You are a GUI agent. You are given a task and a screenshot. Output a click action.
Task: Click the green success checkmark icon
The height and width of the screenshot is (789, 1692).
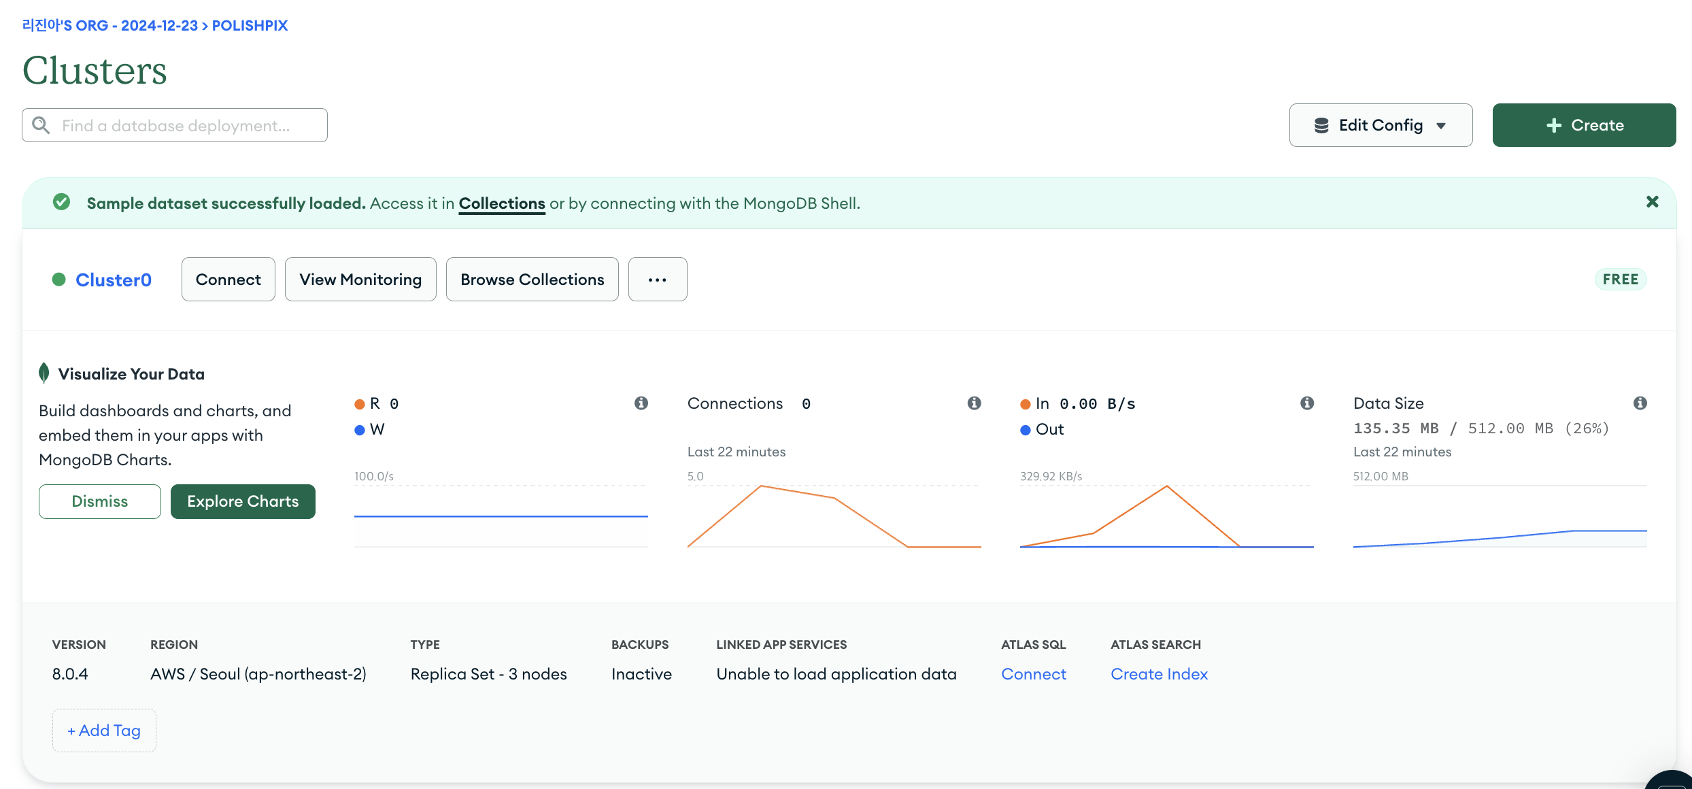point(62,202)
